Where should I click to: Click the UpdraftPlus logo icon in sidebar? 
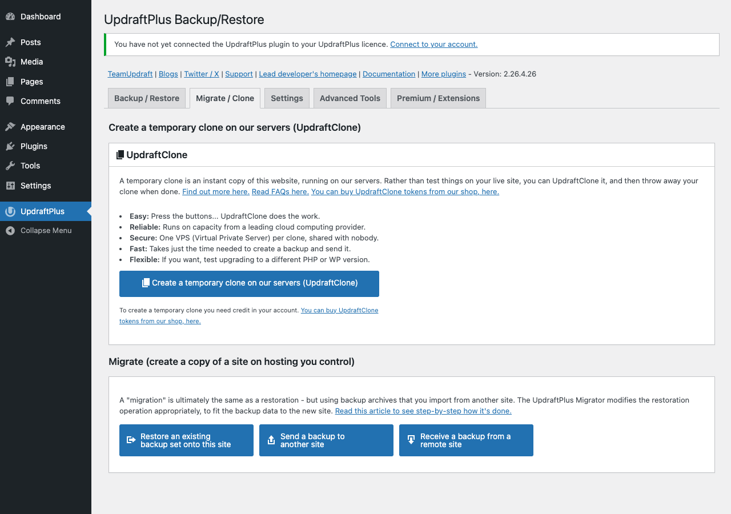click(x=10, y=211)
